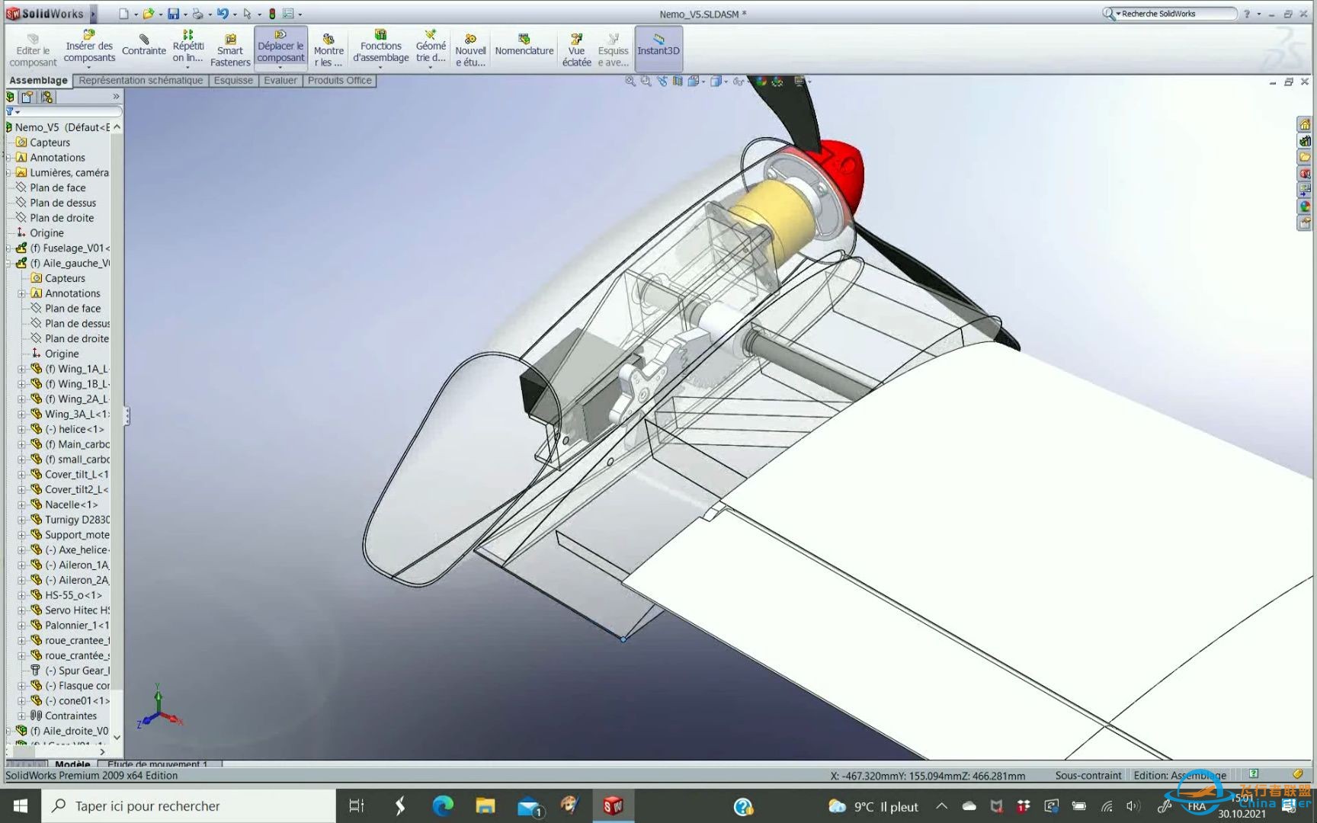1317x823 pixels.
Task: Switch to the Produits Office tab
Action: tap(340, 80)
